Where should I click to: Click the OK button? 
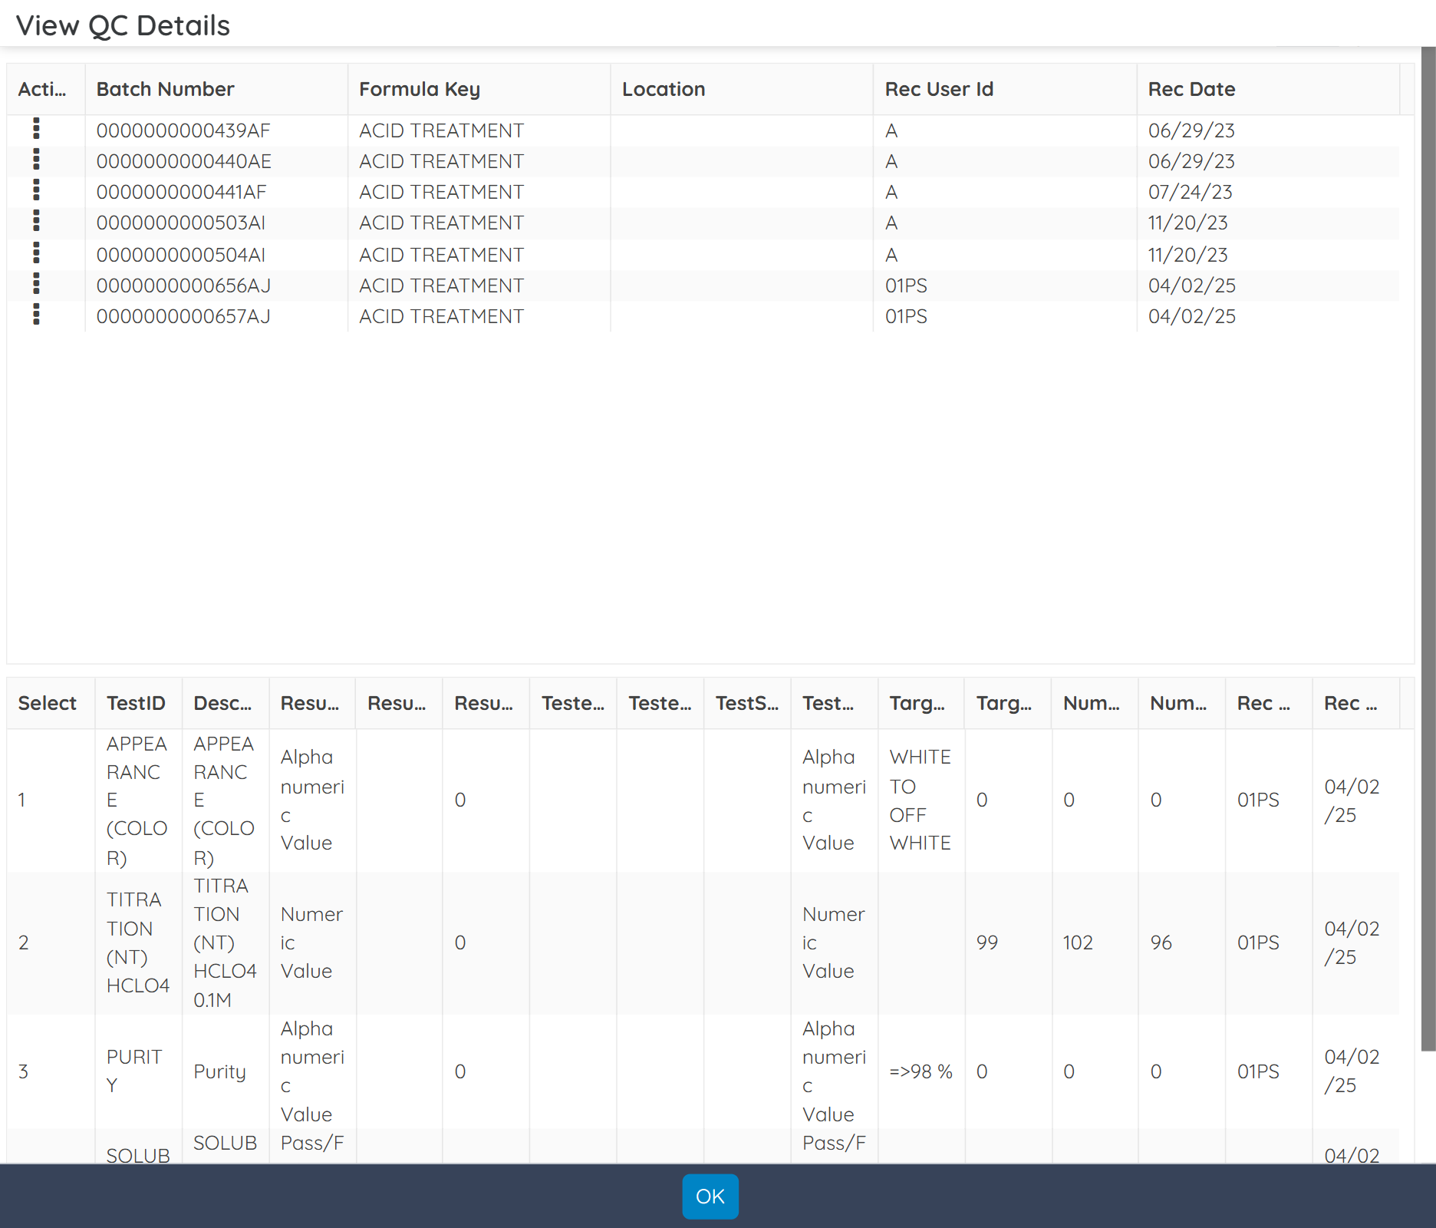(710, 1196)
